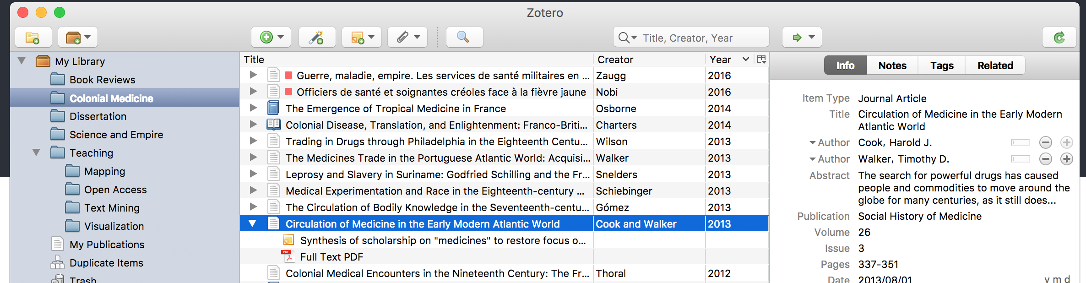The image size is (1086, 283).
Task: Open the green New Item menu
Action: [x=271, y=38]
